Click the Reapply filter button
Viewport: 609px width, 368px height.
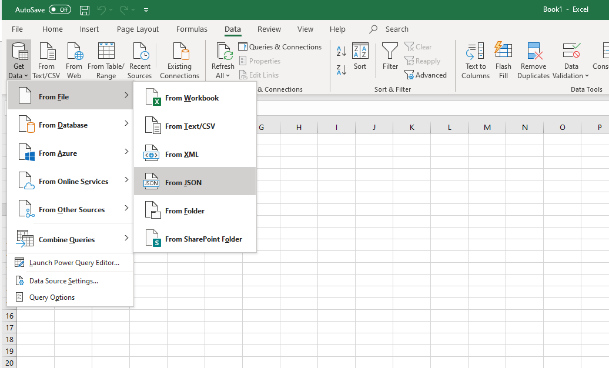[x=422, y=61]
